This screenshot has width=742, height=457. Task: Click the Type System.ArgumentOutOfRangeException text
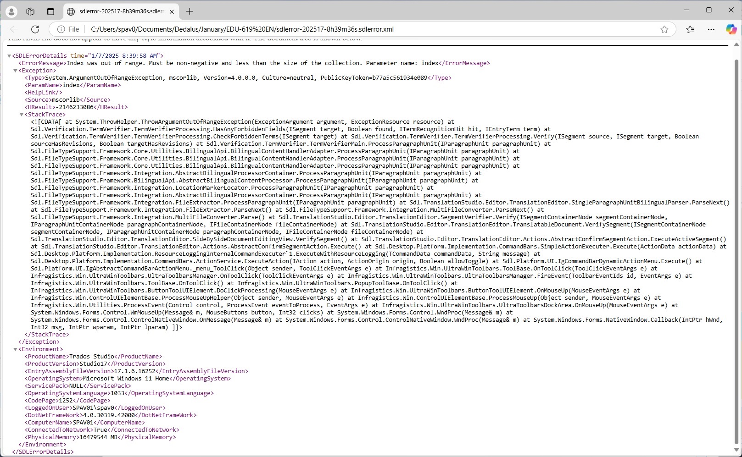(x=236, y=78)
